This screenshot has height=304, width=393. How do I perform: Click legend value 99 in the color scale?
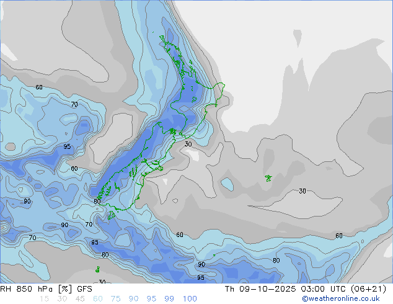point(169,299)
